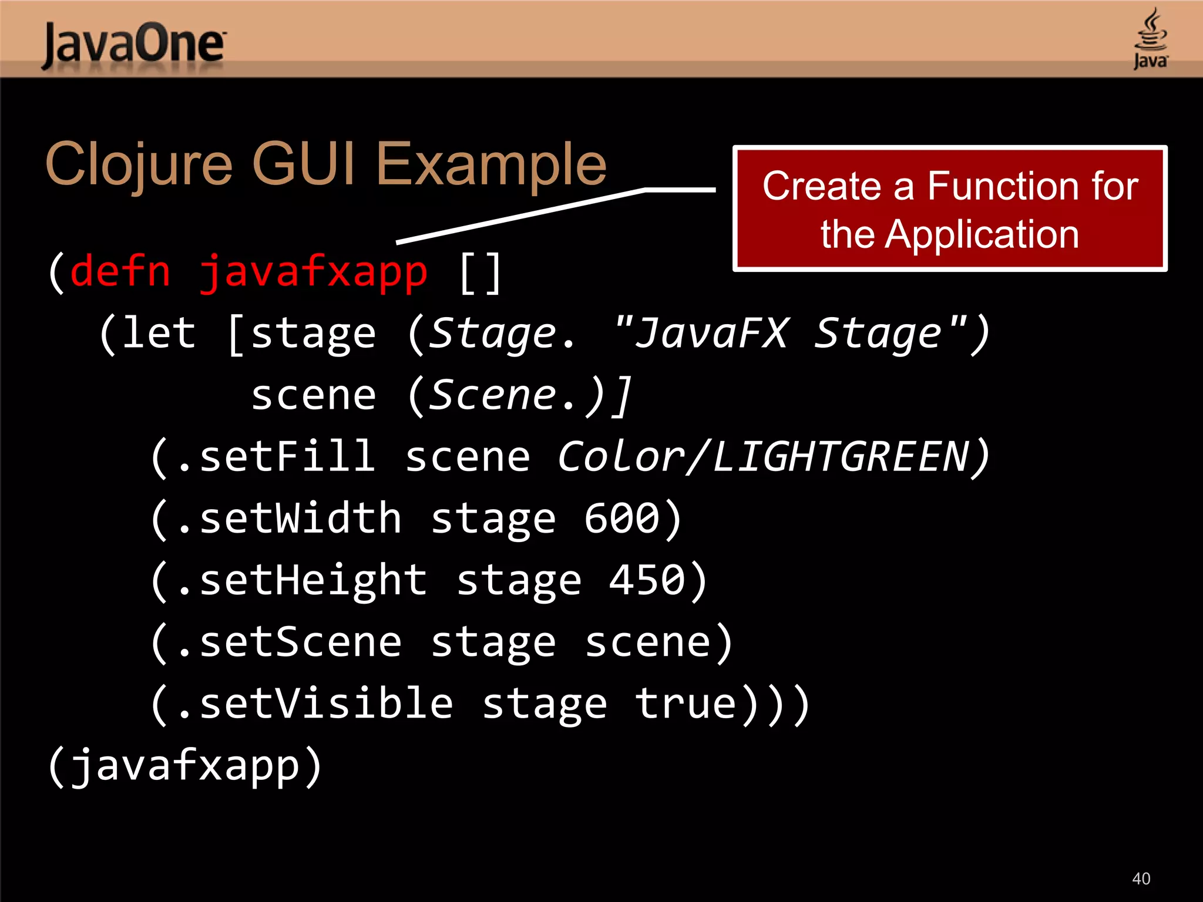The image size is (1203, 902).
Task: Click the red "javafxapp" function name
Action: tap(313, 274)
